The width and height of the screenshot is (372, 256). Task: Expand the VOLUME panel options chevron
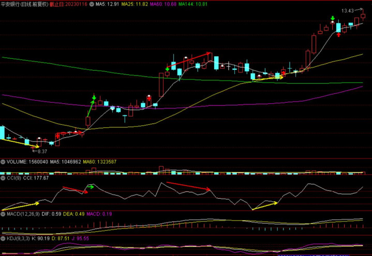(x=3, y=162)
